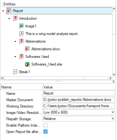
Task: Select the Report document icon
Action: [x=9, y=11]
